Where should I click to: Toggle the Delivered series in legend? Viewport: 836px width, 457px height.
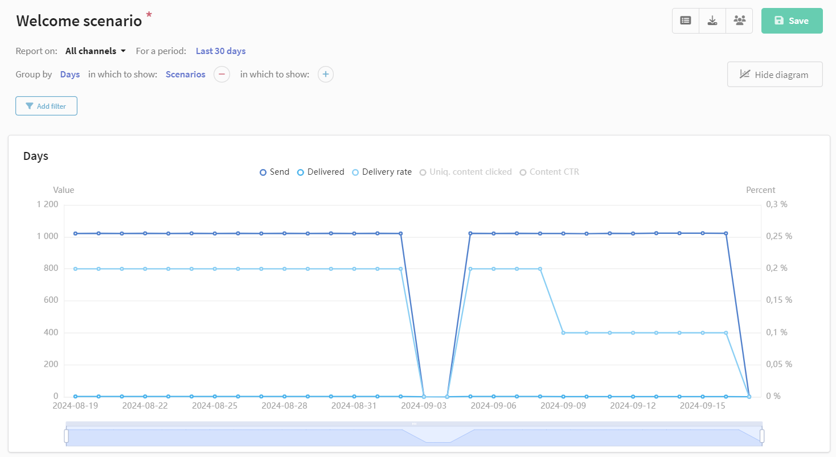pos(321,172)
